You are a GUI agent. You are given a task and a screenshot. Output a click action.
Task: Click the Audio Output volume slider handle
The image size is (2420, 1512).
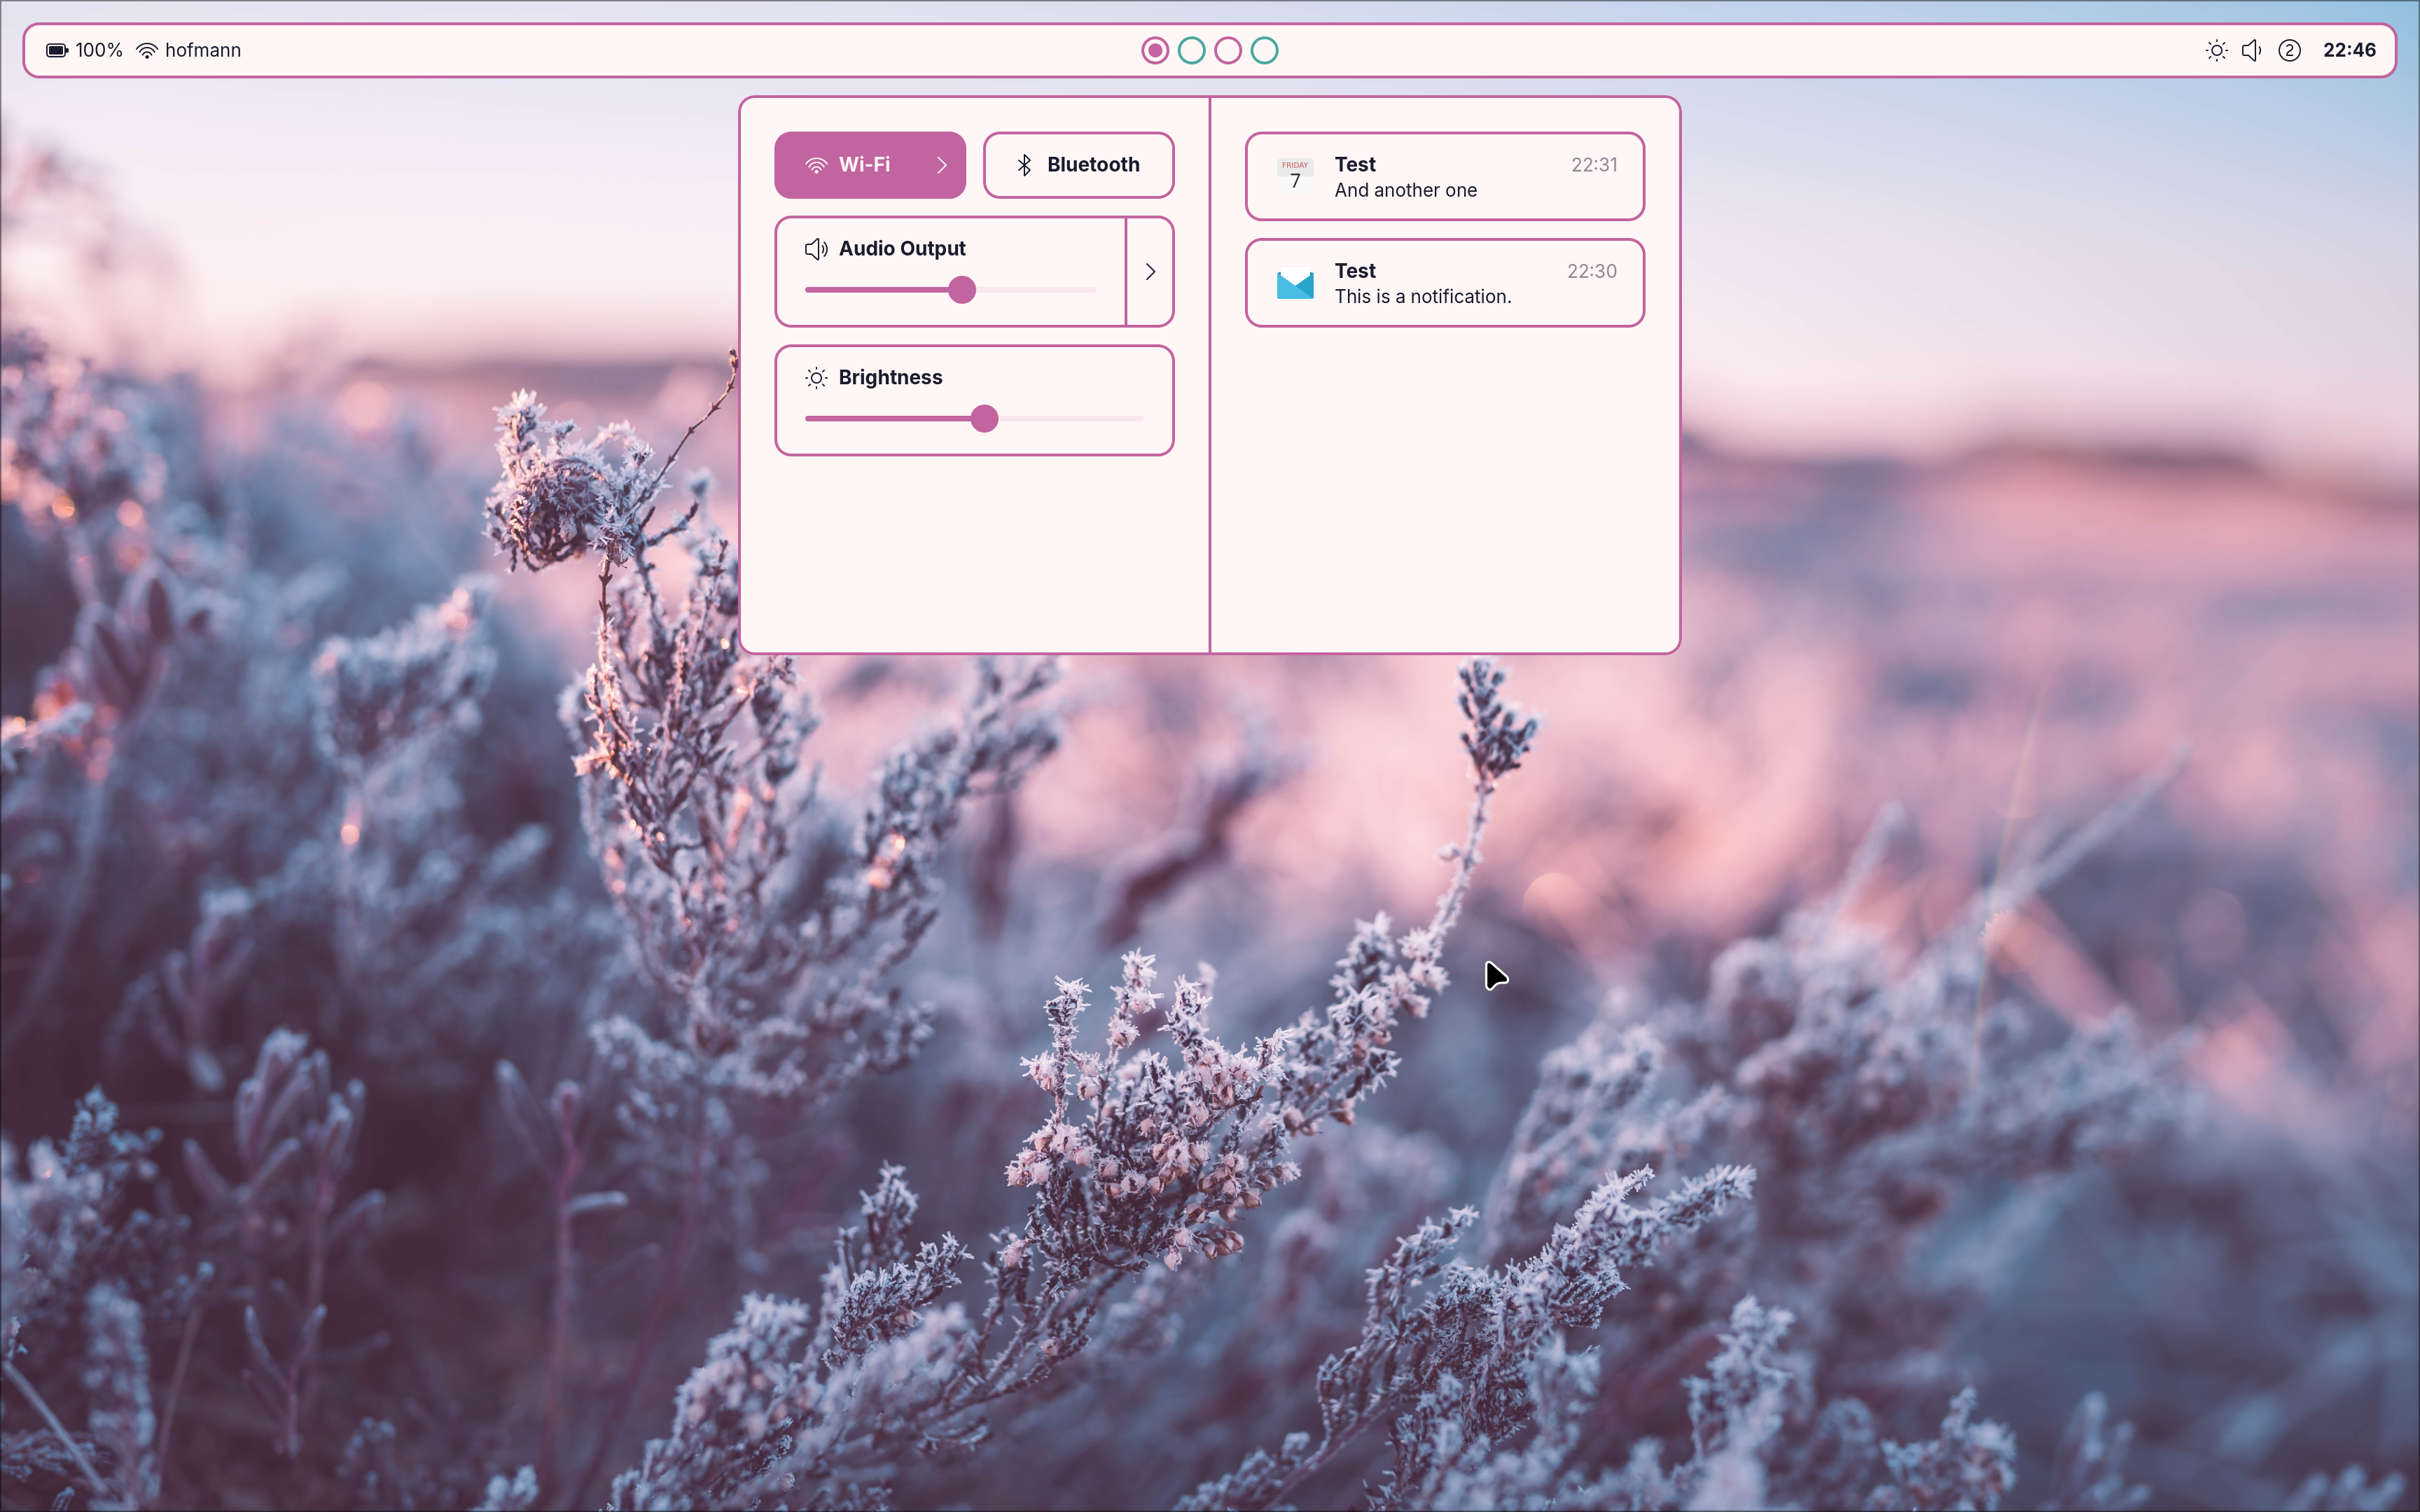click(x=962, y=290)
